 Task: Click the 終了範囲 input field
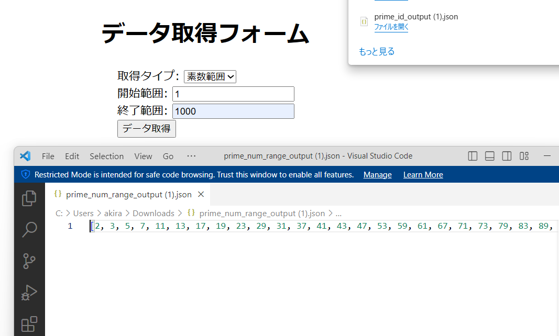click(x=234, y=111)
